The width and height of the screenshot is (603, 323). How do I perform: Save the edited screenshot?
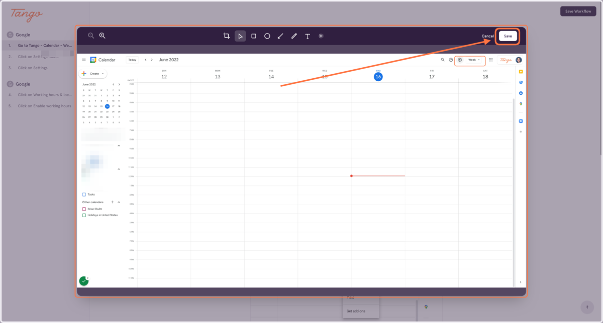click(508, 36)
